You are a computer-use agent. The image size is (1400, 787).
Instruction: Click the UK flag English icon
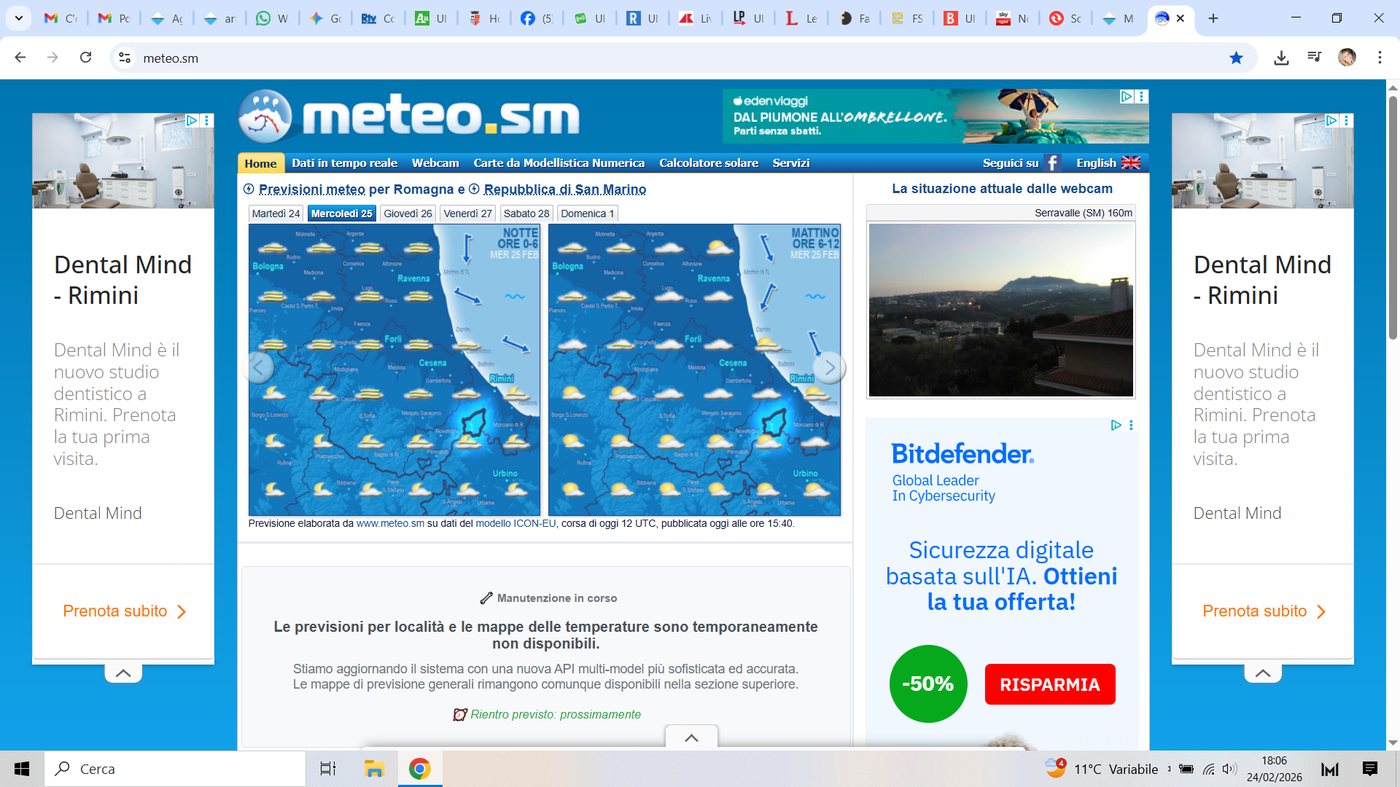point(1130,163)
